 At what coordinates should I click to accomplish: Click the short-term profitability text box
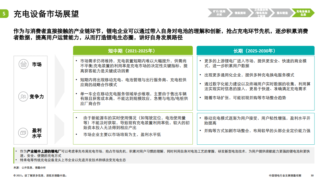point(133,129)
